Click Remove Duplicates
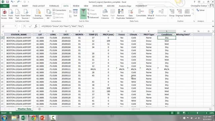The image size is (215, 121). coord(121,14)
